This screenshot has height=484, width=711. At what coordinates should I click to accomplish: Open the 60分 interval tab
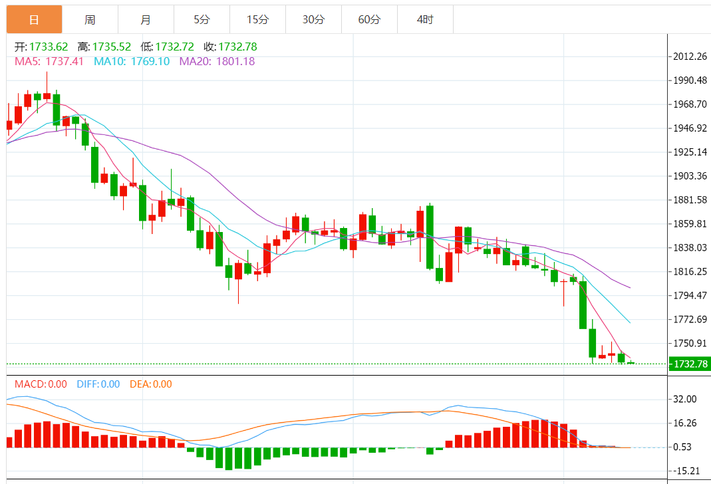tap(369, 19)
